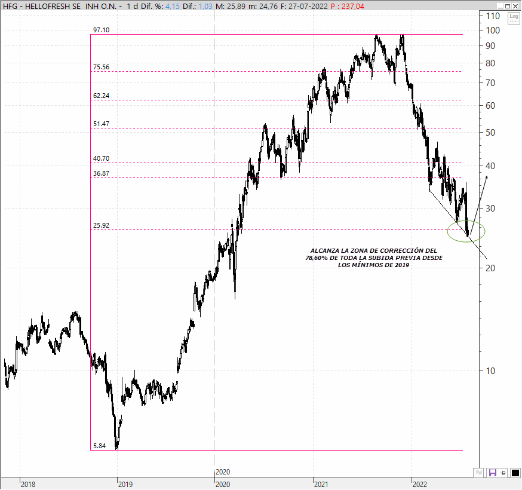Click the 10 price axis label
This screenshot has height=490, width=522.
(490, 370)
